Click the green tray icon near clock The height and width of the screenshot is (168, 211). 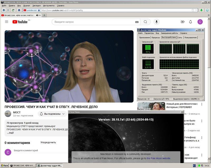(x=199, y=166)
